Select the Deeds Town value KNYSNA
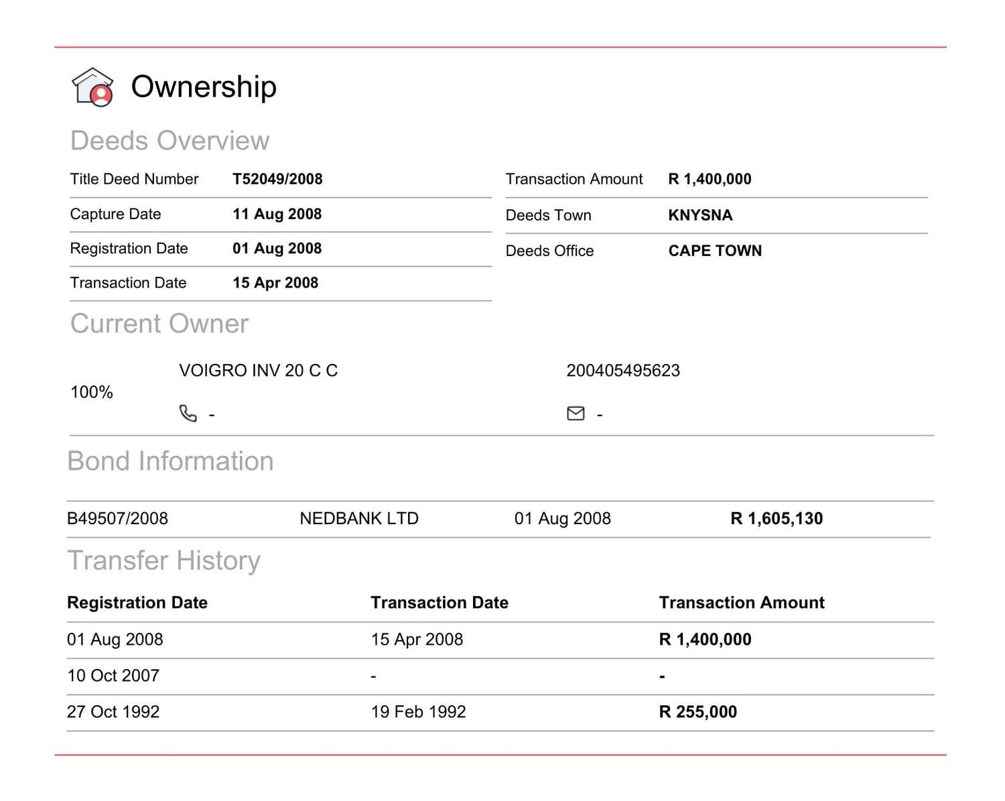Viewport: 1005px width, 801px height. pyautogui.click(x=700, y=215)
